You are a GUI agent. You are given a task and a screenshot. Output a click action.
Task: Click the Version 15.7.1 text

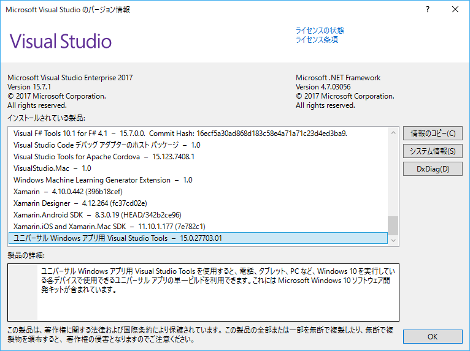tap(29, 87)
